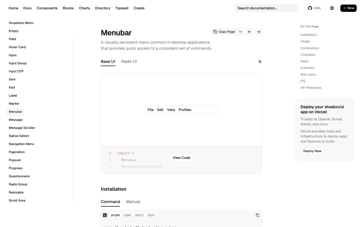Image resolution: width=363 pixels, height=227 pixels.
Task: Focus the Search documentation field
Action: [x=267, y=8]
